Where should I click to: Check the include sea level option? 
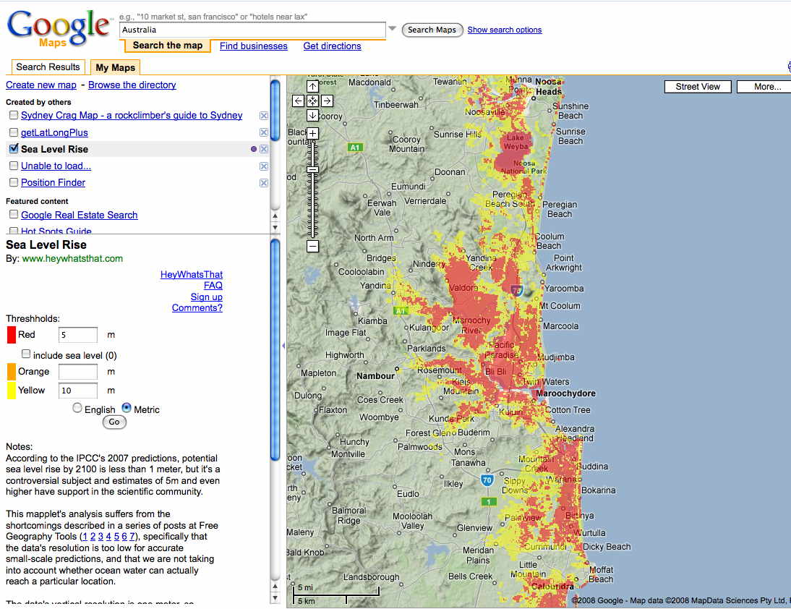click(26, 354)
